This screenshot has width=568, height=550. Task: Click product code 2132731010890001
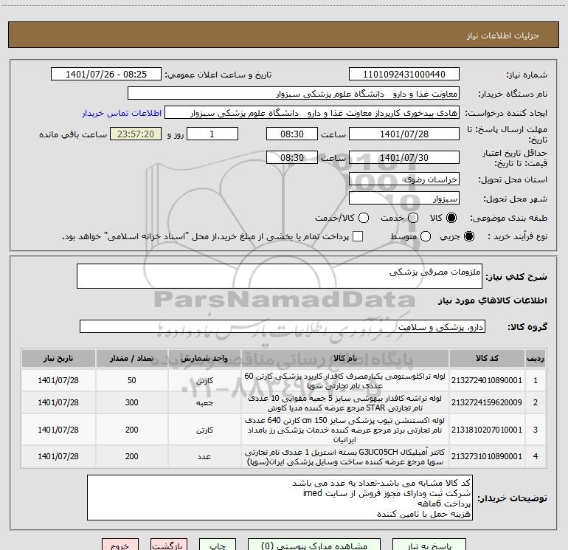tap(487, 456)
